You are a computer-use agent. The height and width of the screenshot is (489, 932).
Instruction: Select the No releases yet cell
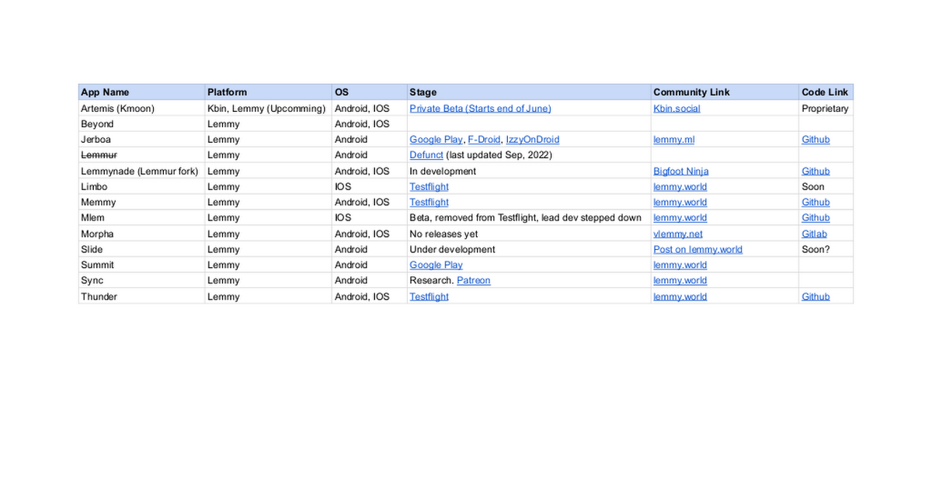point(529,234)
